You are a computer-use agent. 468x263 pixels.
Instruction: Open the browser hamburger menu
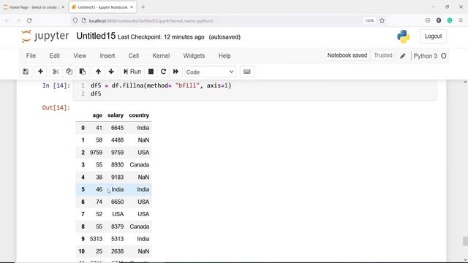coord(461,20)
